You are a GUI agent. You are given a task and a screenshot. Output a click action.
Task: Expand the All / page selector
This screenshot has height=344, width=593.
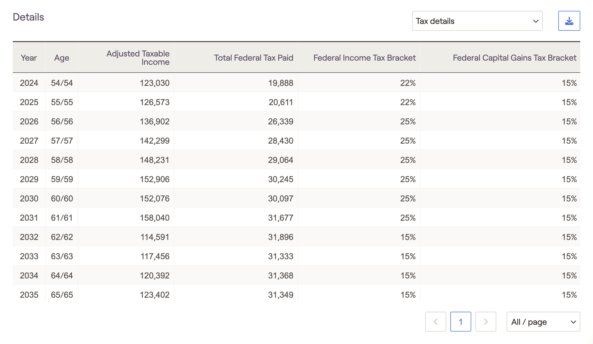coord(543,322)
